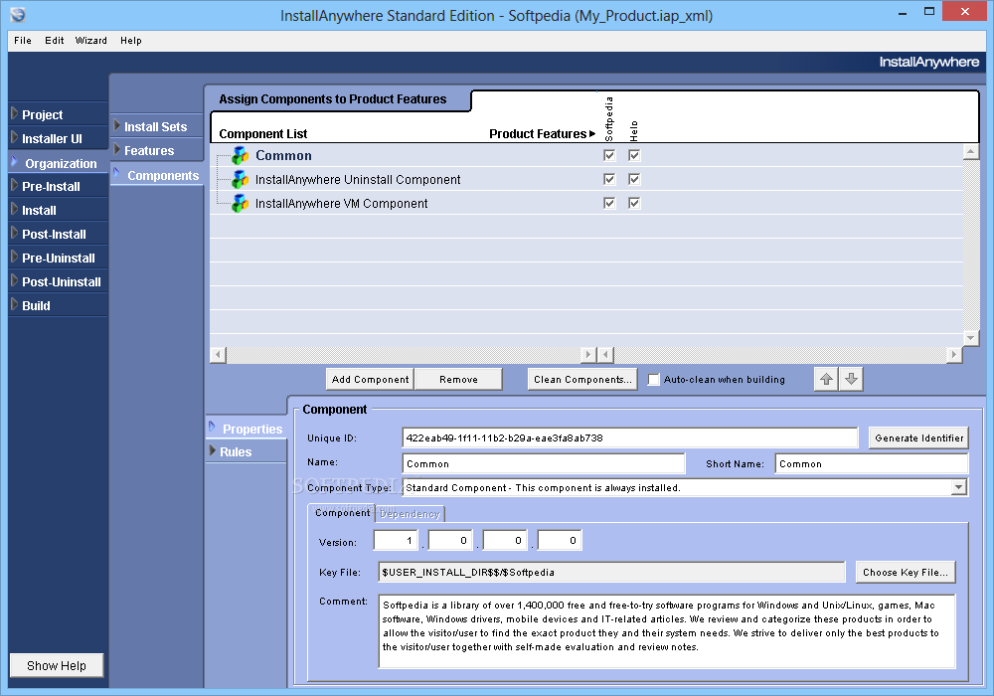The image size is (994, 696).
Task: Click Choose Key File button
Action: point(906,573)
